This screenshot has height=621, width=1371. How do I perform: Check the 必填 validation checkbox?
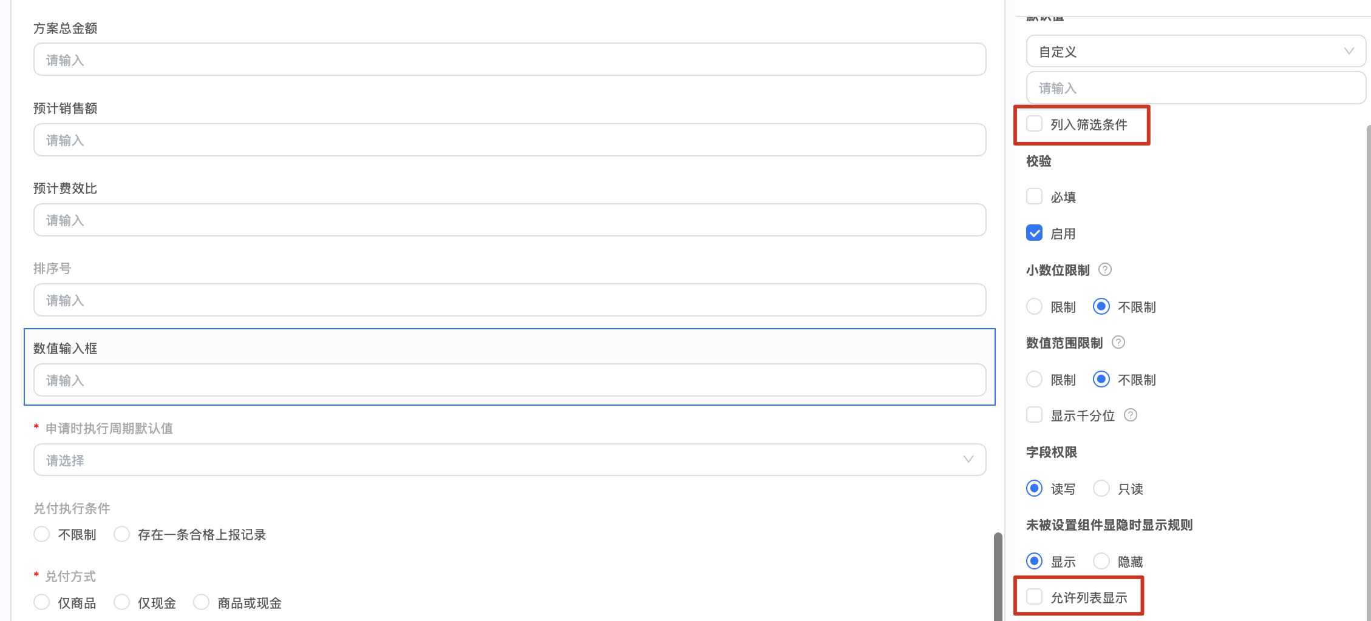tap(1034, 197)
